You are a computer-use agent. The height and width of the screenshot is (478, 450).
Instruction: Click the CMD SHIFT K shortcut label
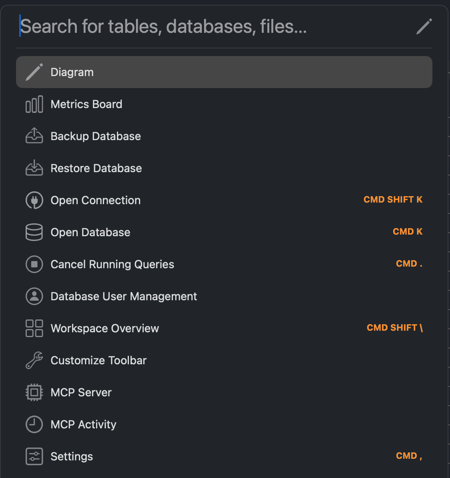393,200
